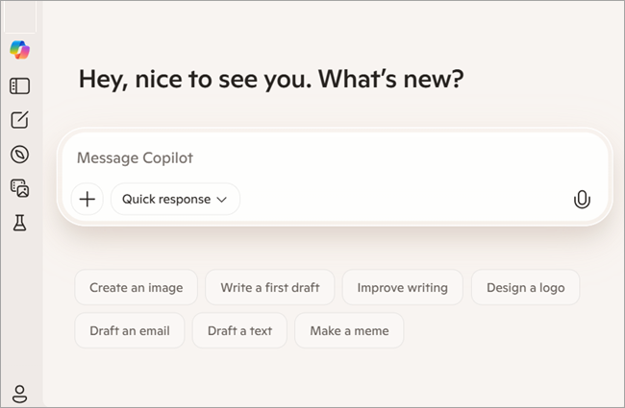
Task: Choose the Write a first draft suggestion
Action: 269,287
